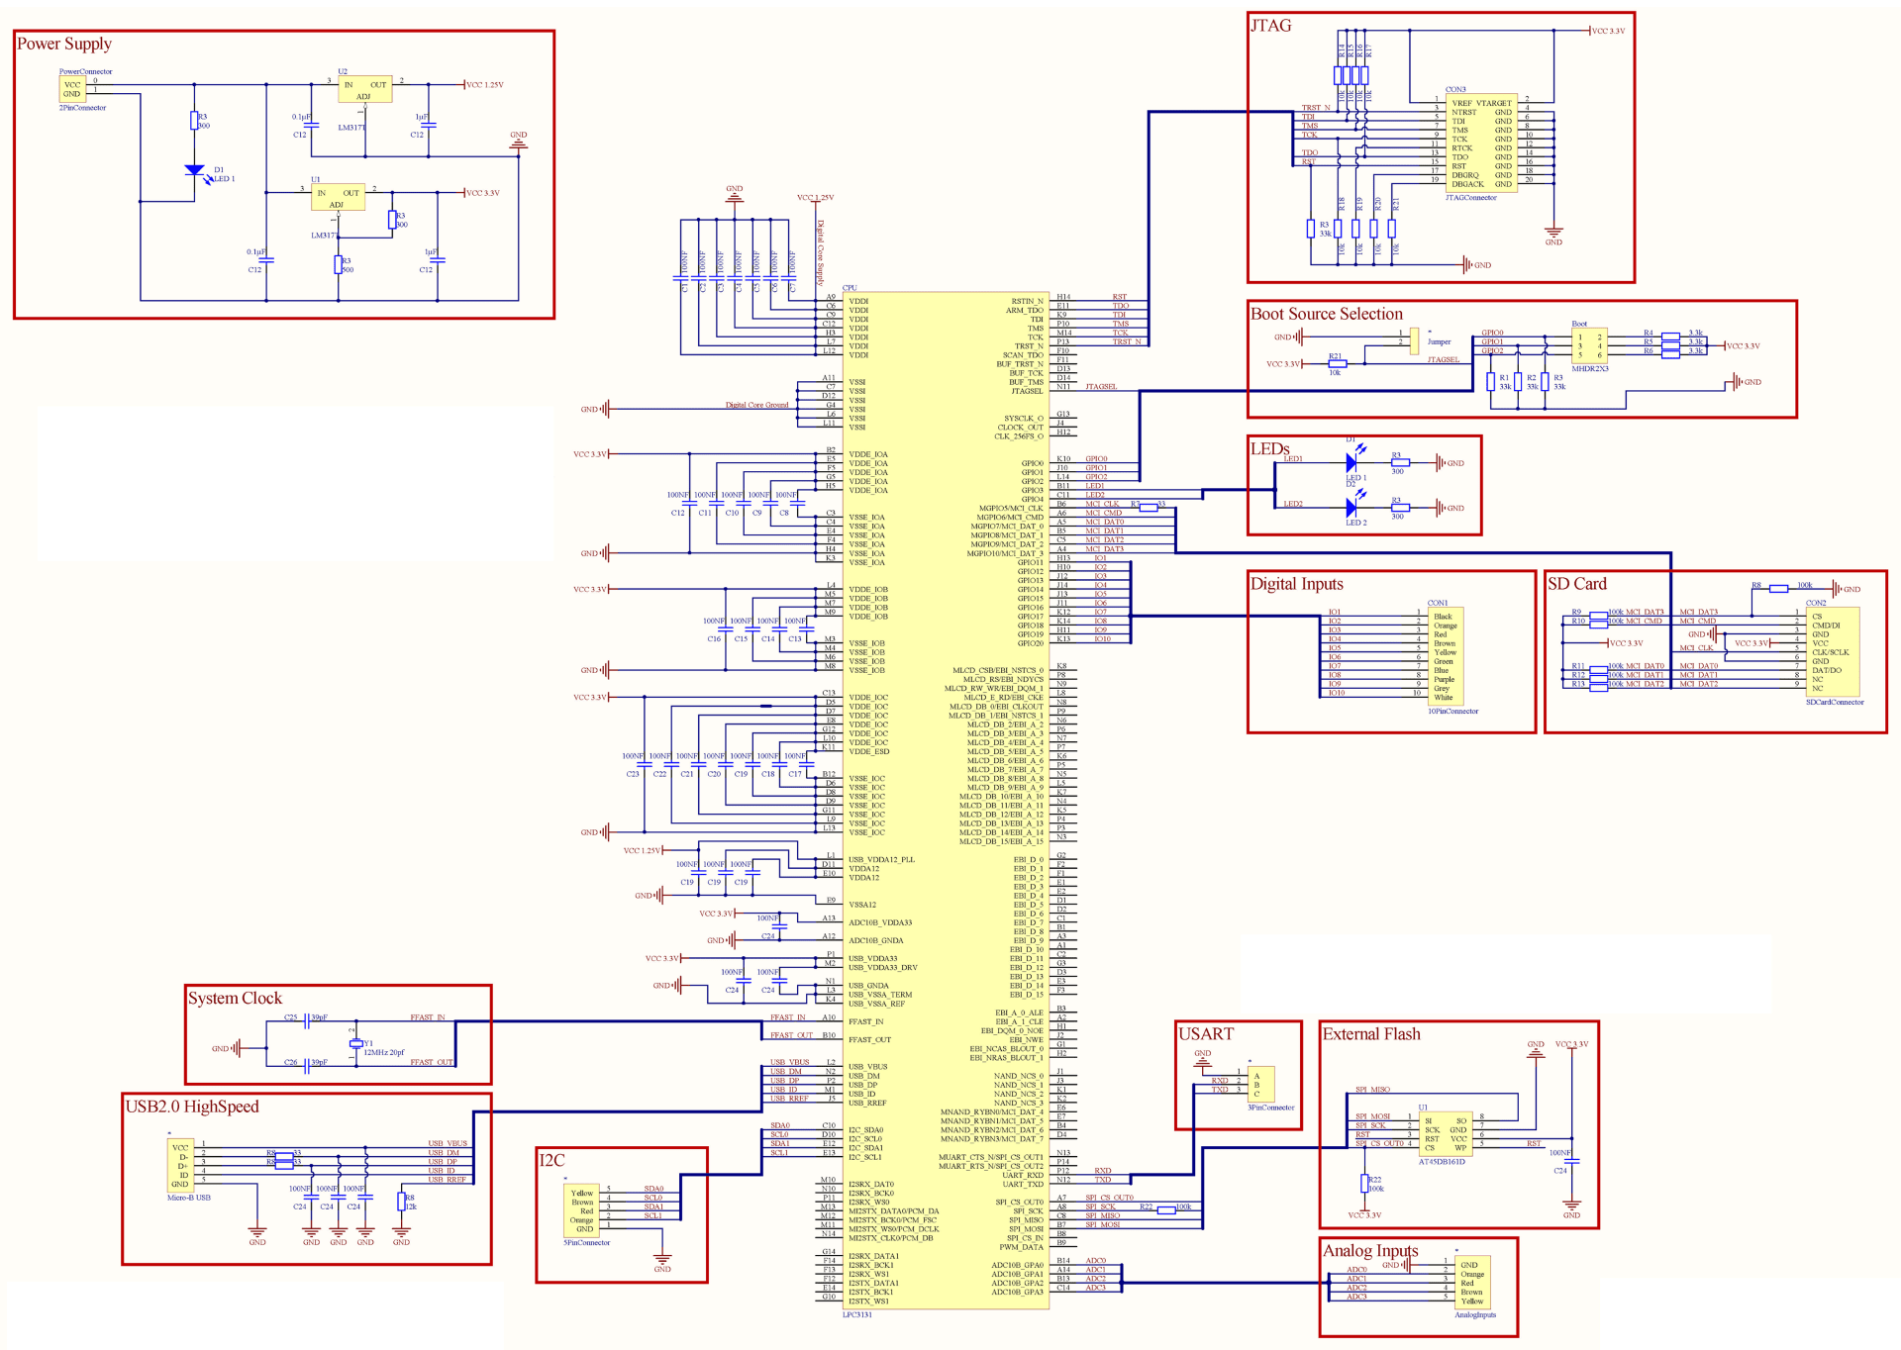Select the PWM_DATA pin label
This screenshot has height=1350, width=1901.
pos(1022,1247)
